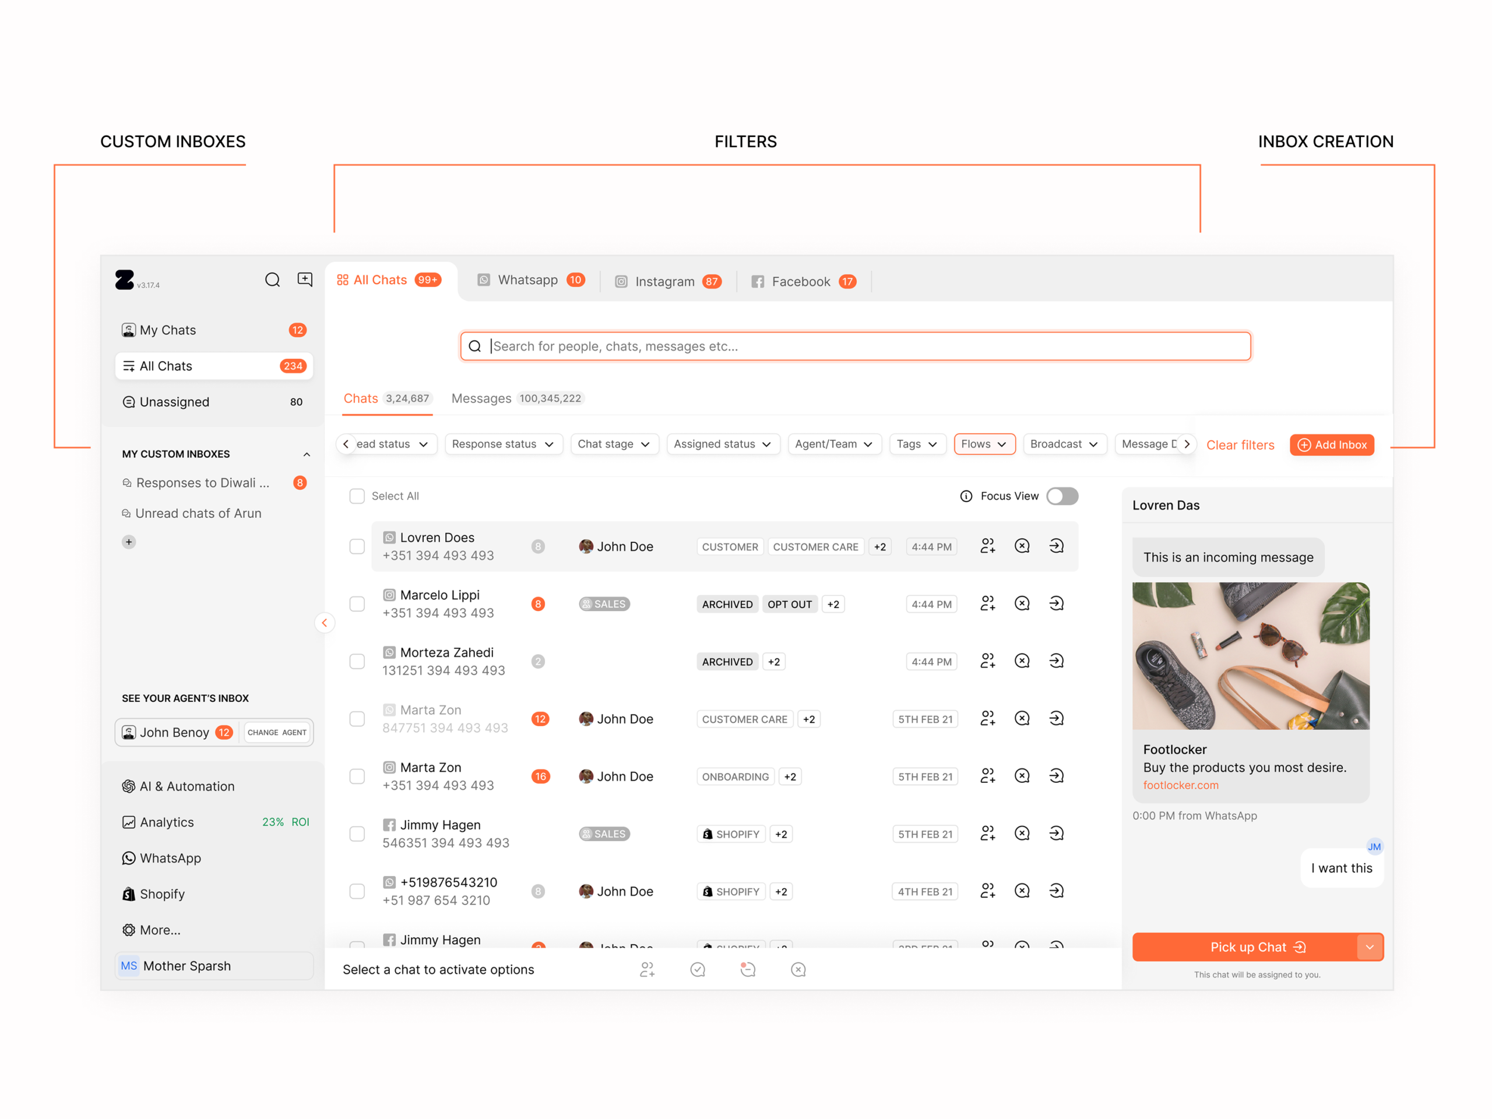The width and height of the screenshot is (1492, 1119).
Task: Click the compose new chat icon near search
Action: tap(305, 279)
